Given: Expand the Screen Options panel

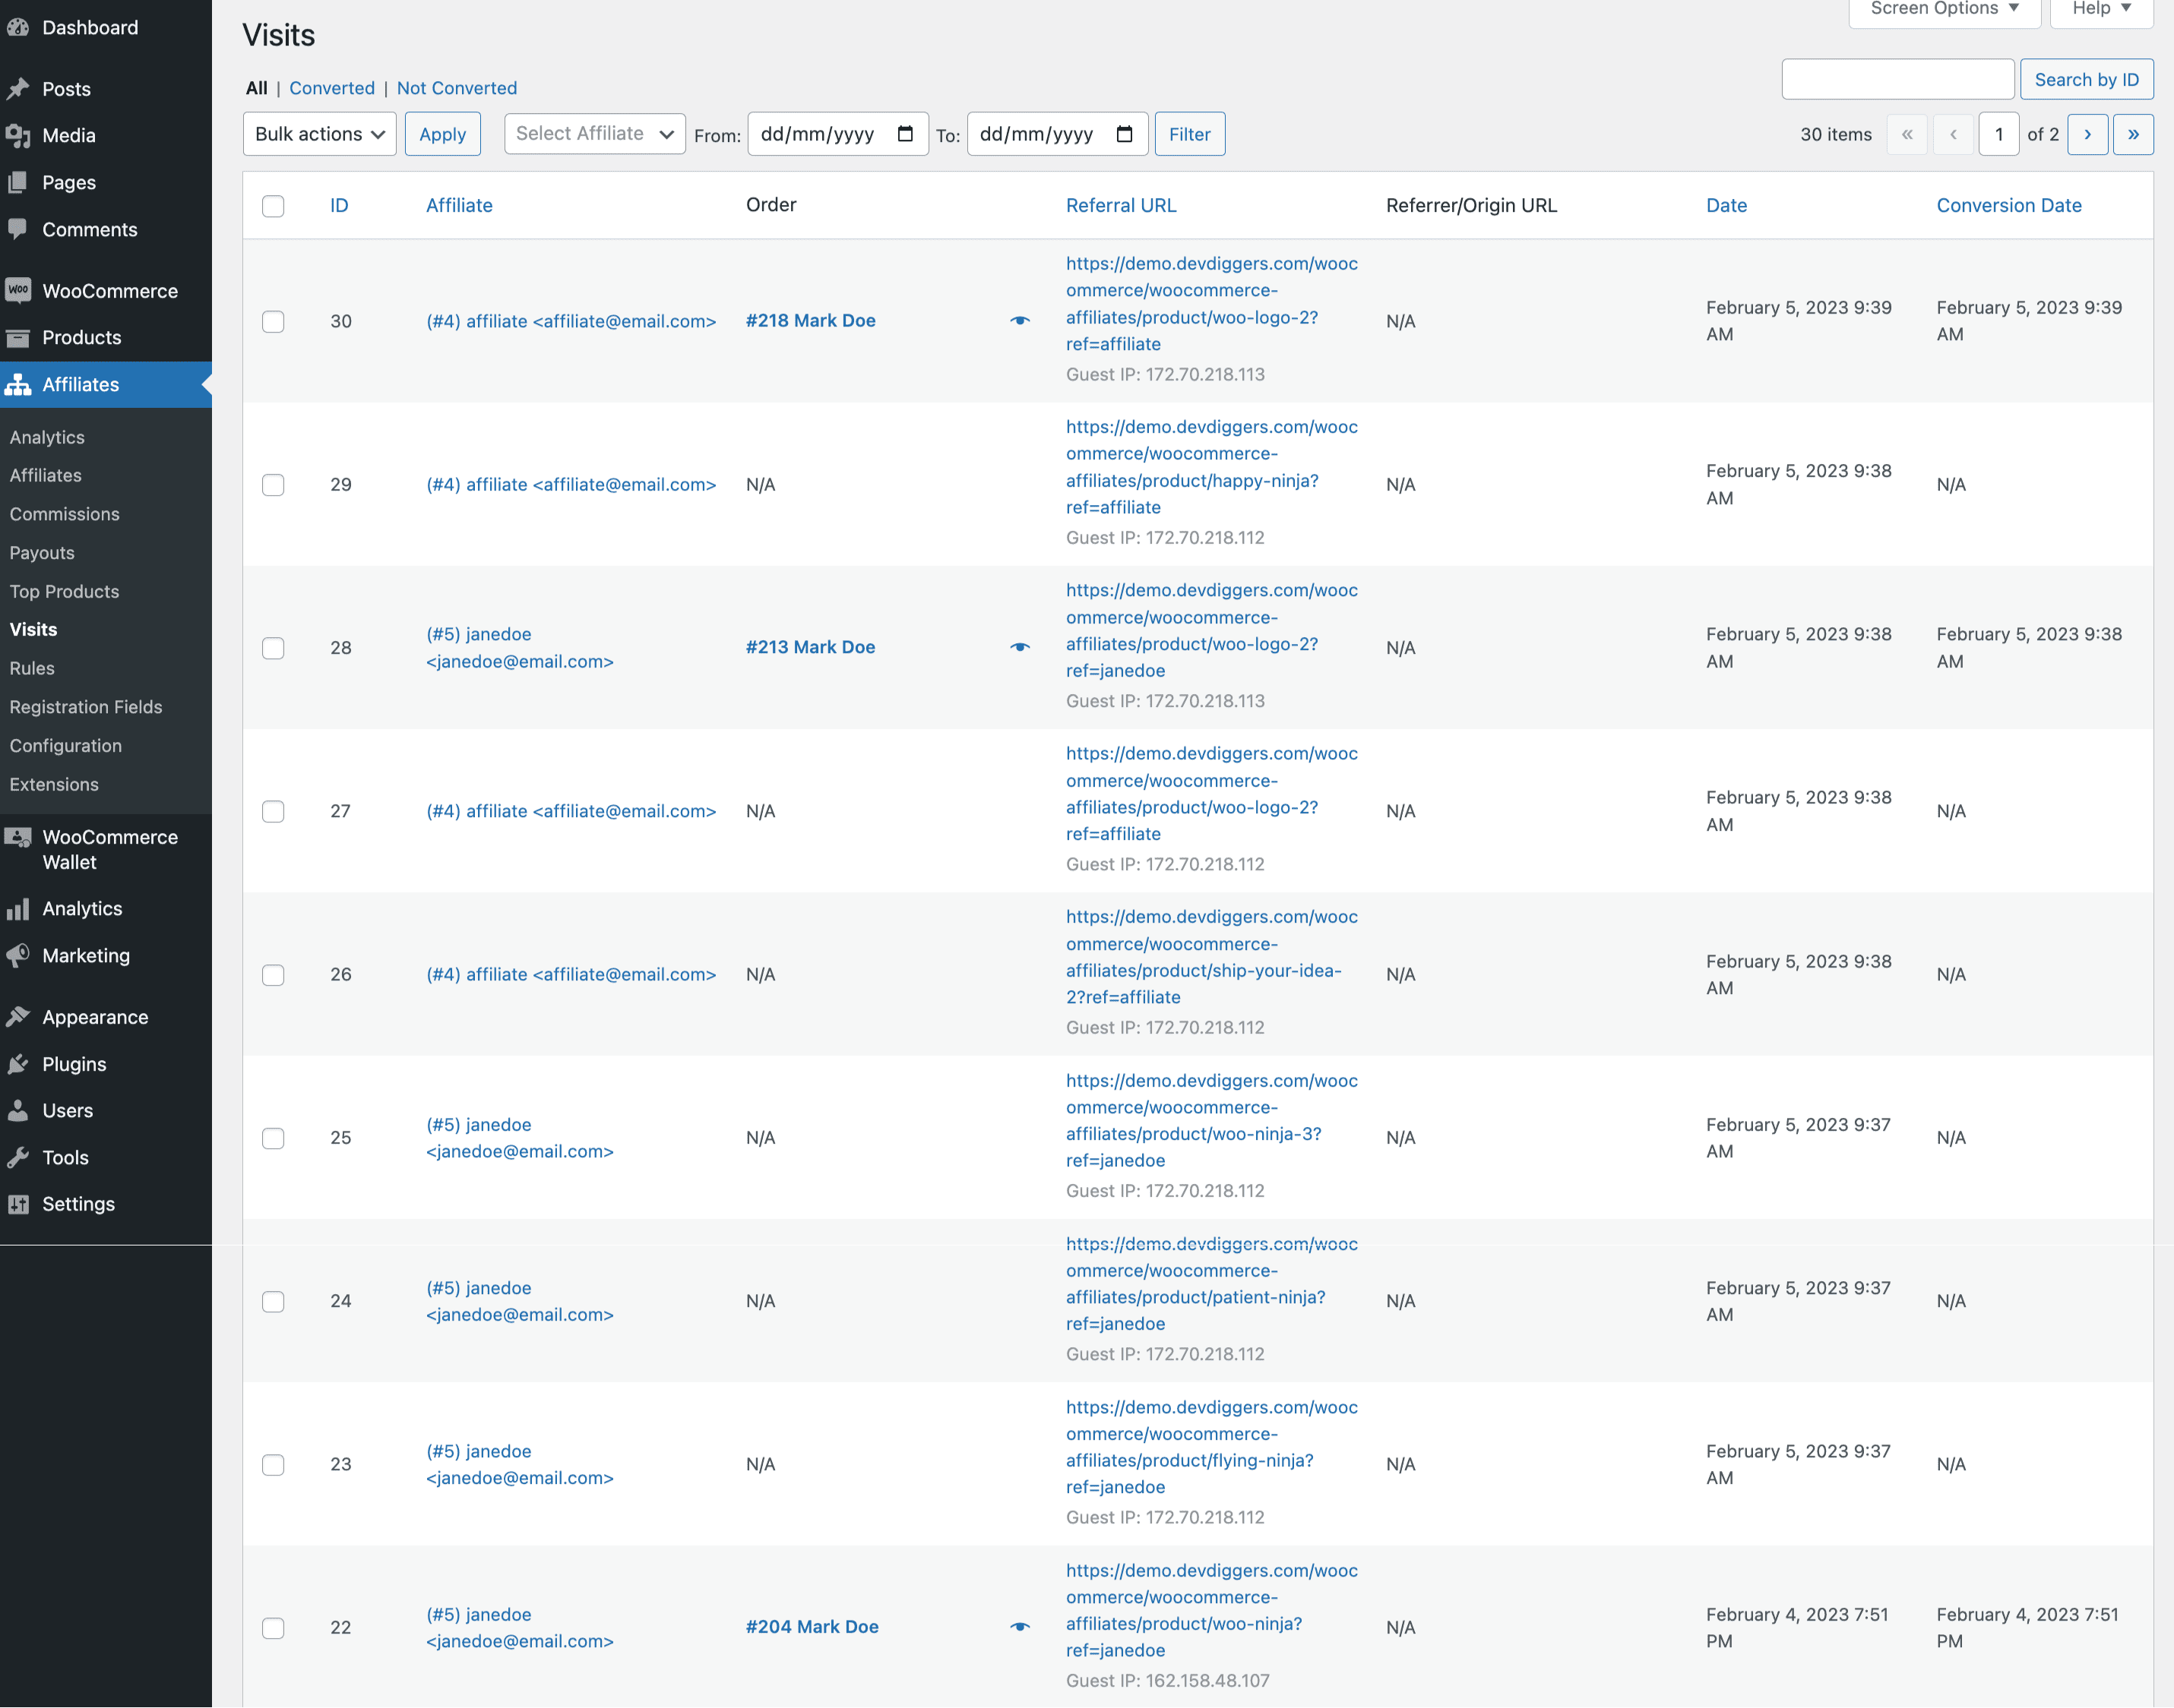Looking at the screenshot, I should pos(1943,9).
